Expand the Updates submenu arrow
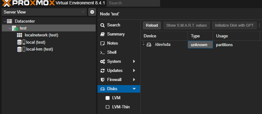Screen dimensions: 262x114 [x=134, y=71]
